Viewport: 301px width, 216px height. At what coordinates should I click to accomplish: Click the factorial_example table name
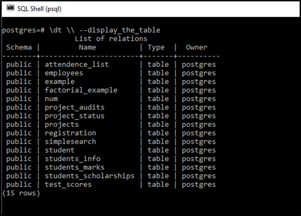(x=81, y=90)
